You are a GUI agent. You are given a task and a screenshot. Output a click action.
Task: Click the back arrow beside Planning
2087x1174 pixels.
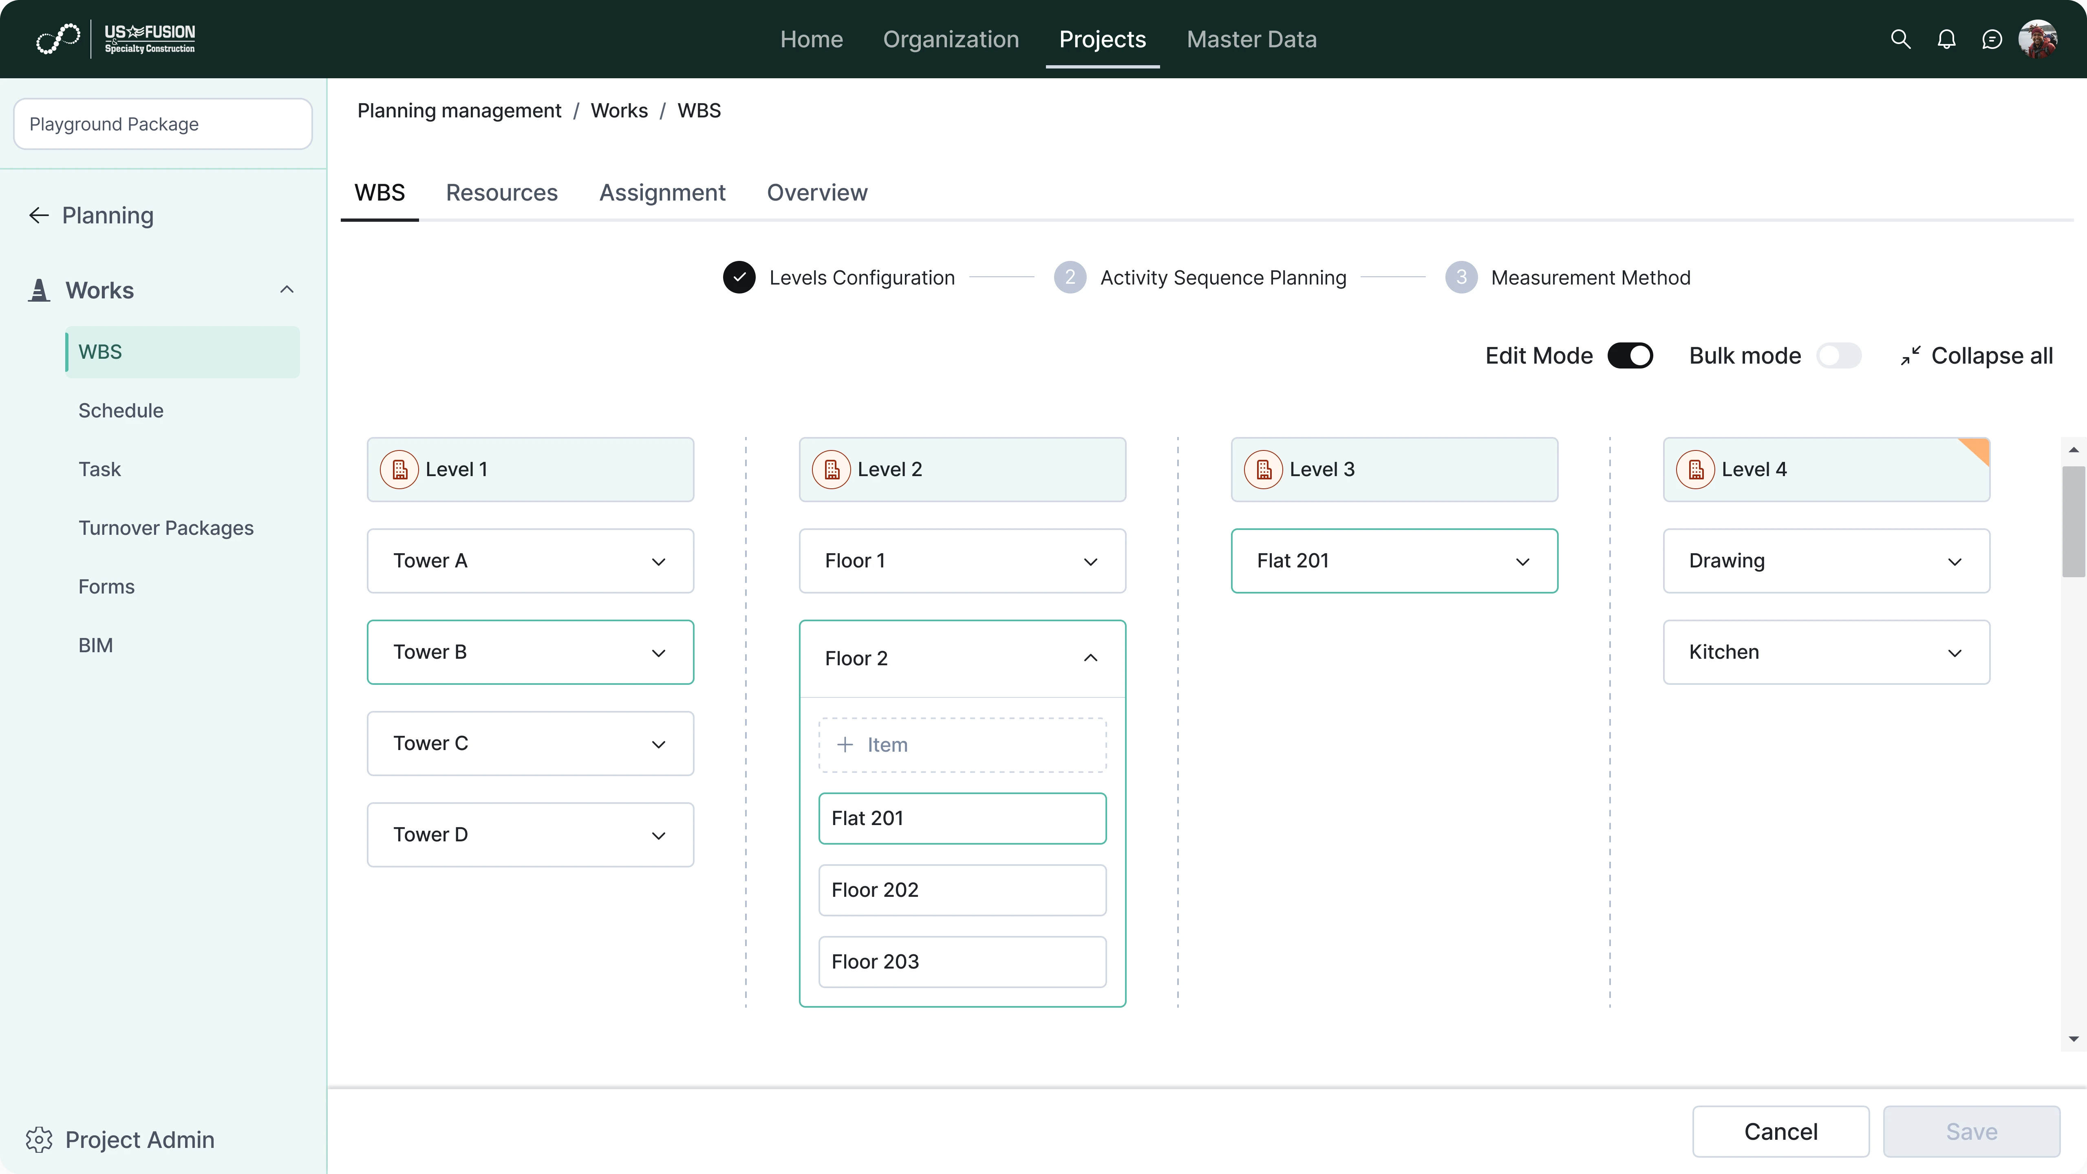click(x=39, y=216)
